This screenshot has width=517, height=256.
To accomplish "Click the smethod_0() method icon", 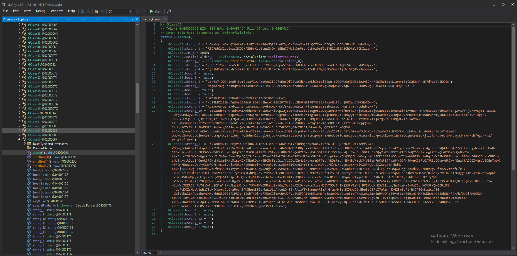I will pos(29,157).
